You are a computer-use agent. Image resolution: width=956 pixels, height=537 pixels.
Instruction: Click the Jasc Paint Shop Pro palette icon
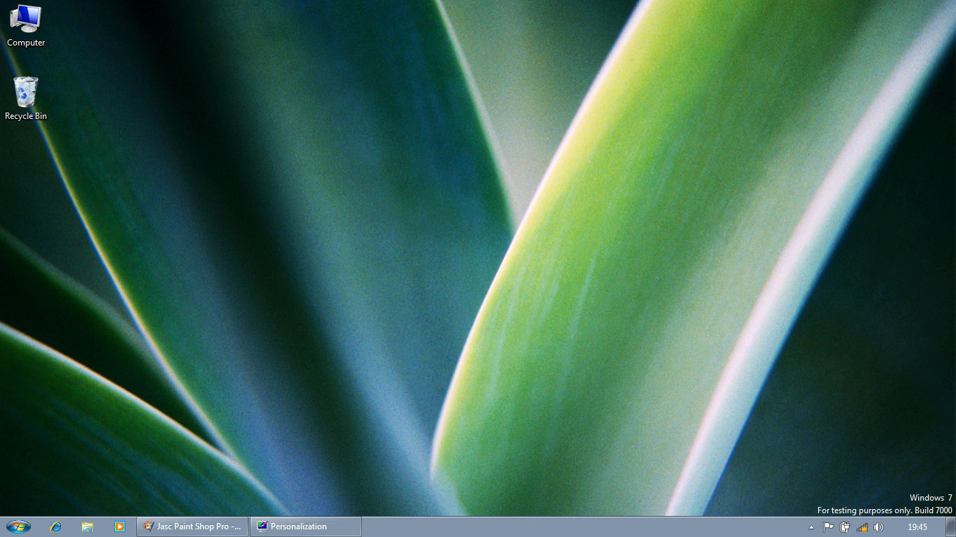[148, 527]
